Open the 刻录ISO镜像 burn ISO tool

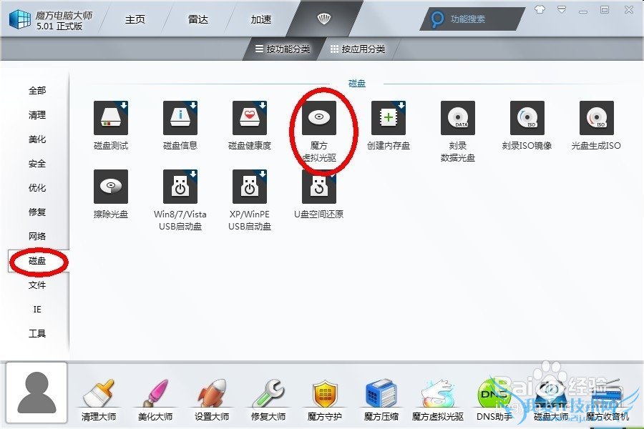(527, 118)
